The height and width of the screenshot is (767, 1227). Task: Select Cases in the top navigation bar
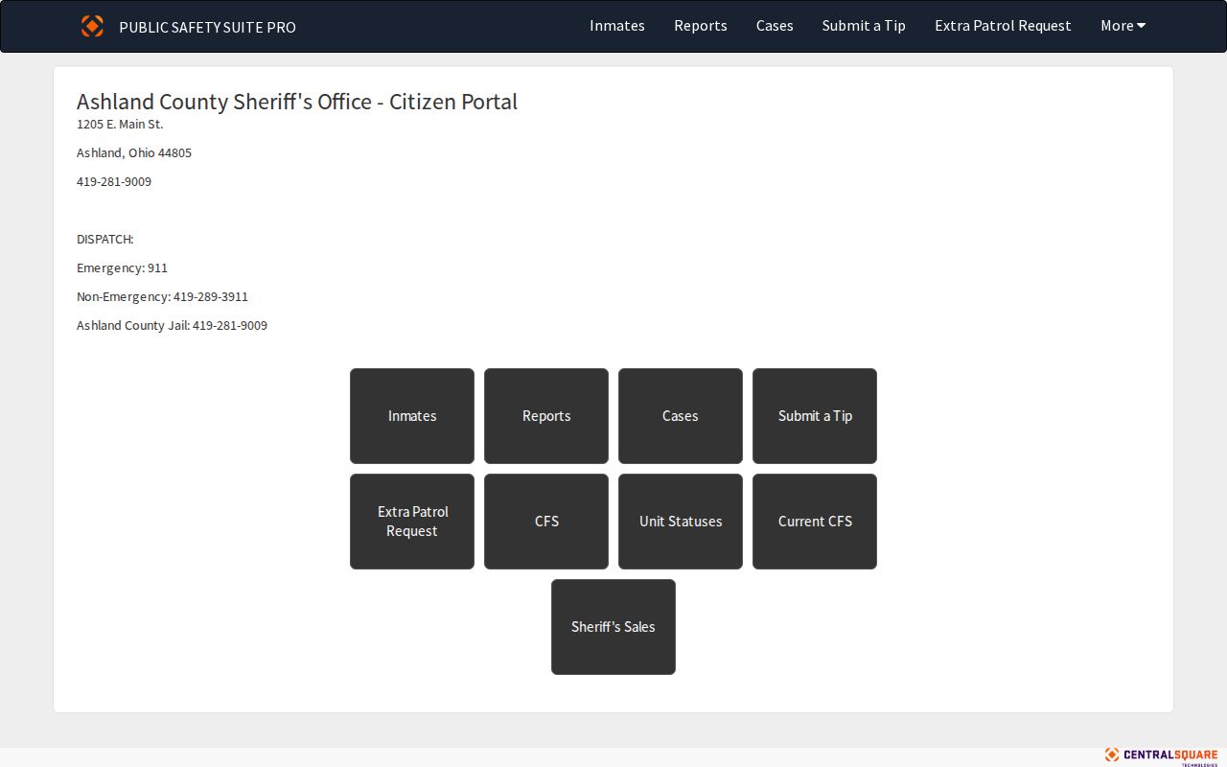click(x=775, y=26)
